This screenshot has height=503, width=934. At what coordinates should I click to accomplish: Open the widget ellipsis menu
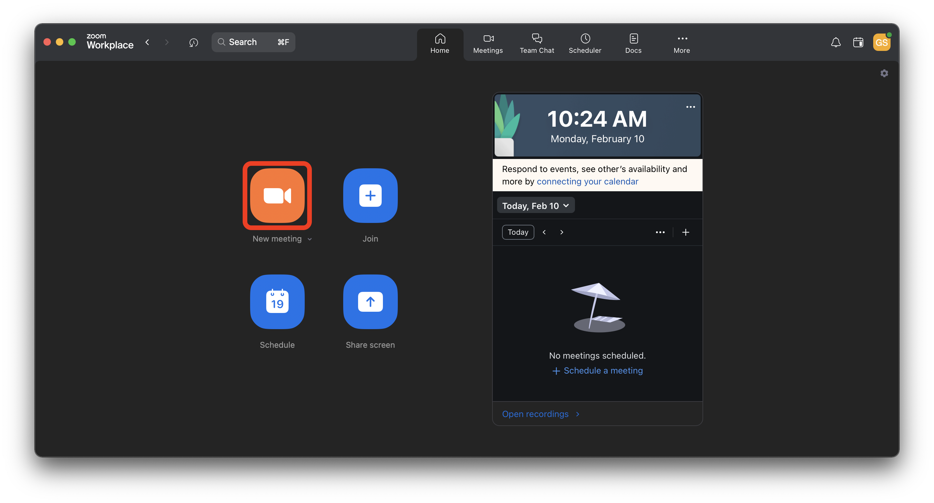[x=690, y=107]
